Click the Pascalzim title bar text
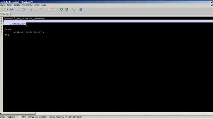213x119 pixels. [x=16, y=2]
